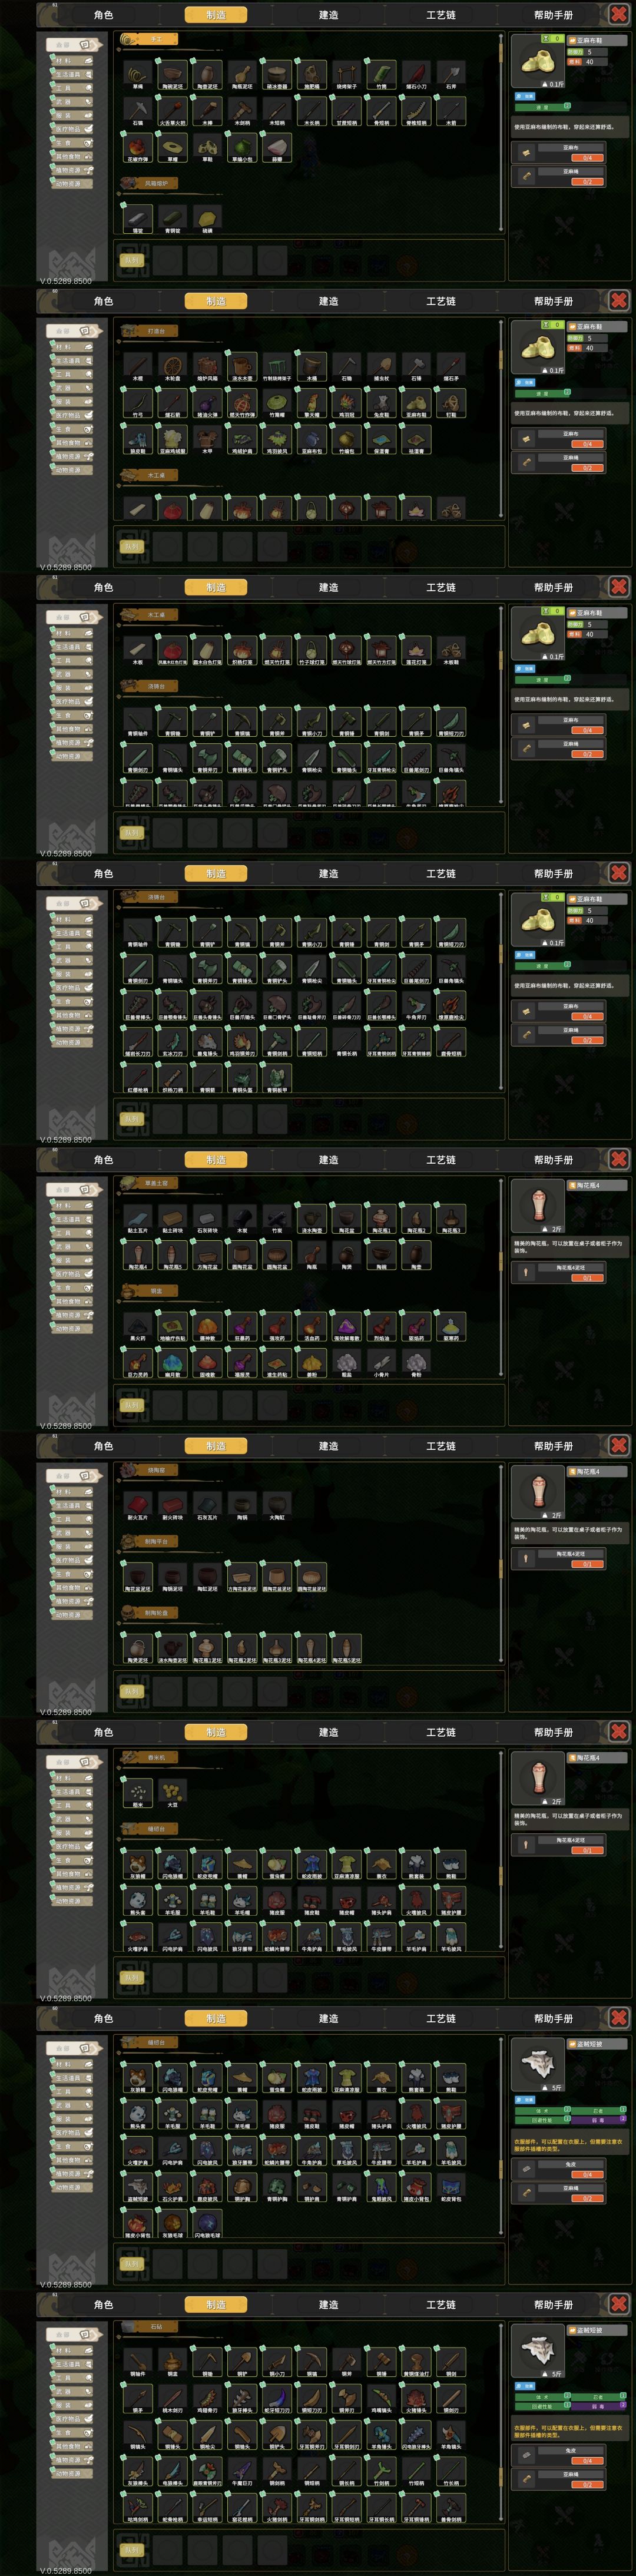
Task: Select 制造 tab in the bottommost panel
Action: tap(216, 2305)
